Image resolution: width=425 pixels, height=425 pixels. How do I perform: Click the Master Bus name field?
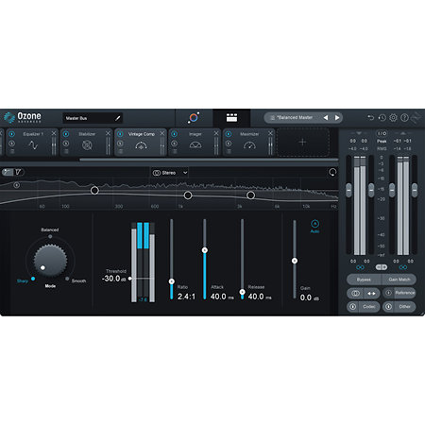(x=93, y=118)
